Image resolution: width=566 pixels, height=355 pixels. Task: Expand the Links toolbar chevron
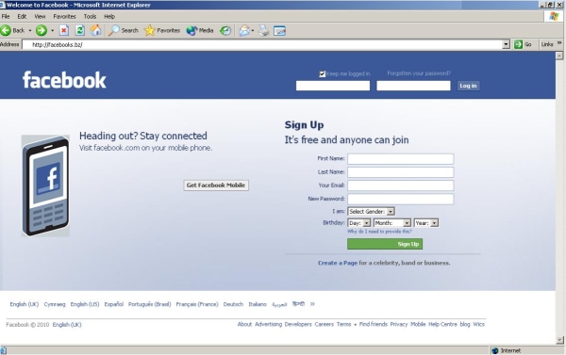point(559,43)
